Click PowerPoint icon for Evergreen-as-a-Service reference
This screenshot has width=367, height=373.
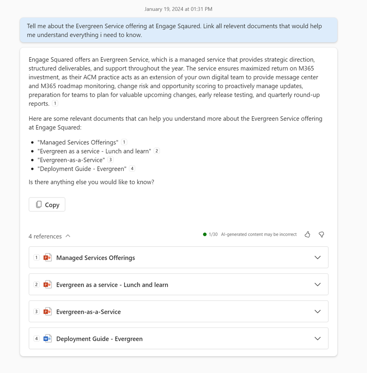48,312
